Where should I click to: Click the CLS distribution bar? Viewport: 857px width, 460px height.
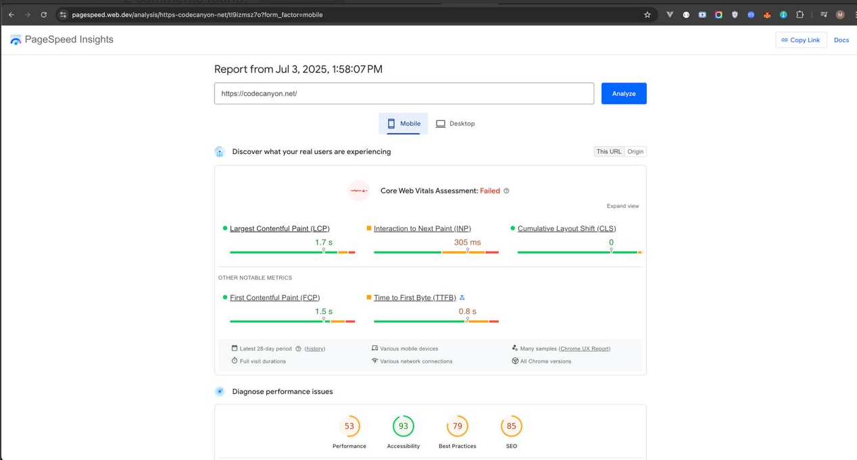580,252
